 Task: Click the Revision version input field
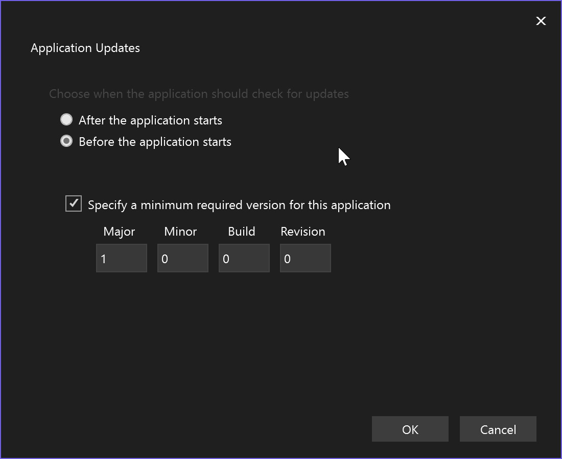pyautogui.click(x=306, y=258)
